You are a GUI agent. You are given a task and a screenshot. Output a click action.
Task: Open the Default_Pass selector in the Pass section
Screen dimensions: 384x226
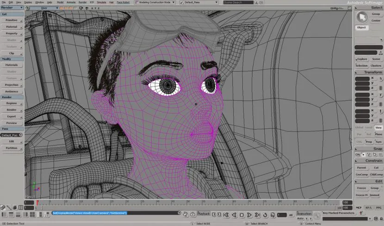pyautogui.click(x=12, y=135)
